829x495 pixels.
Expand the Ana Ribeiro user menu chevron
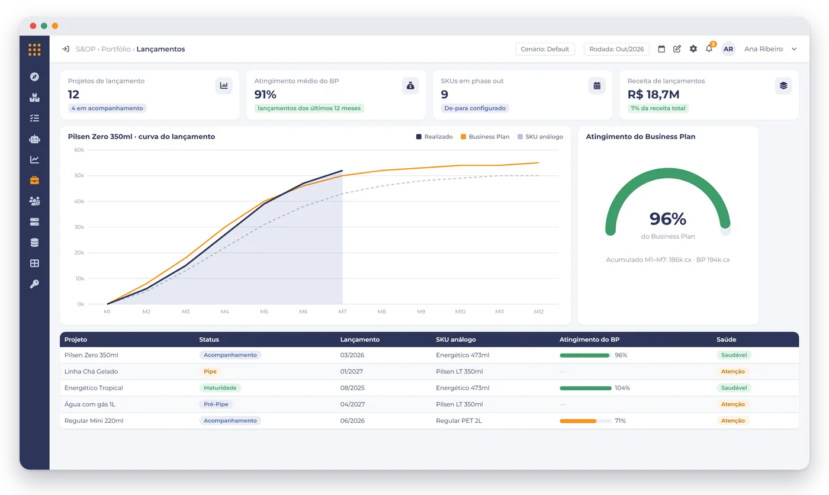pos(794,49)
